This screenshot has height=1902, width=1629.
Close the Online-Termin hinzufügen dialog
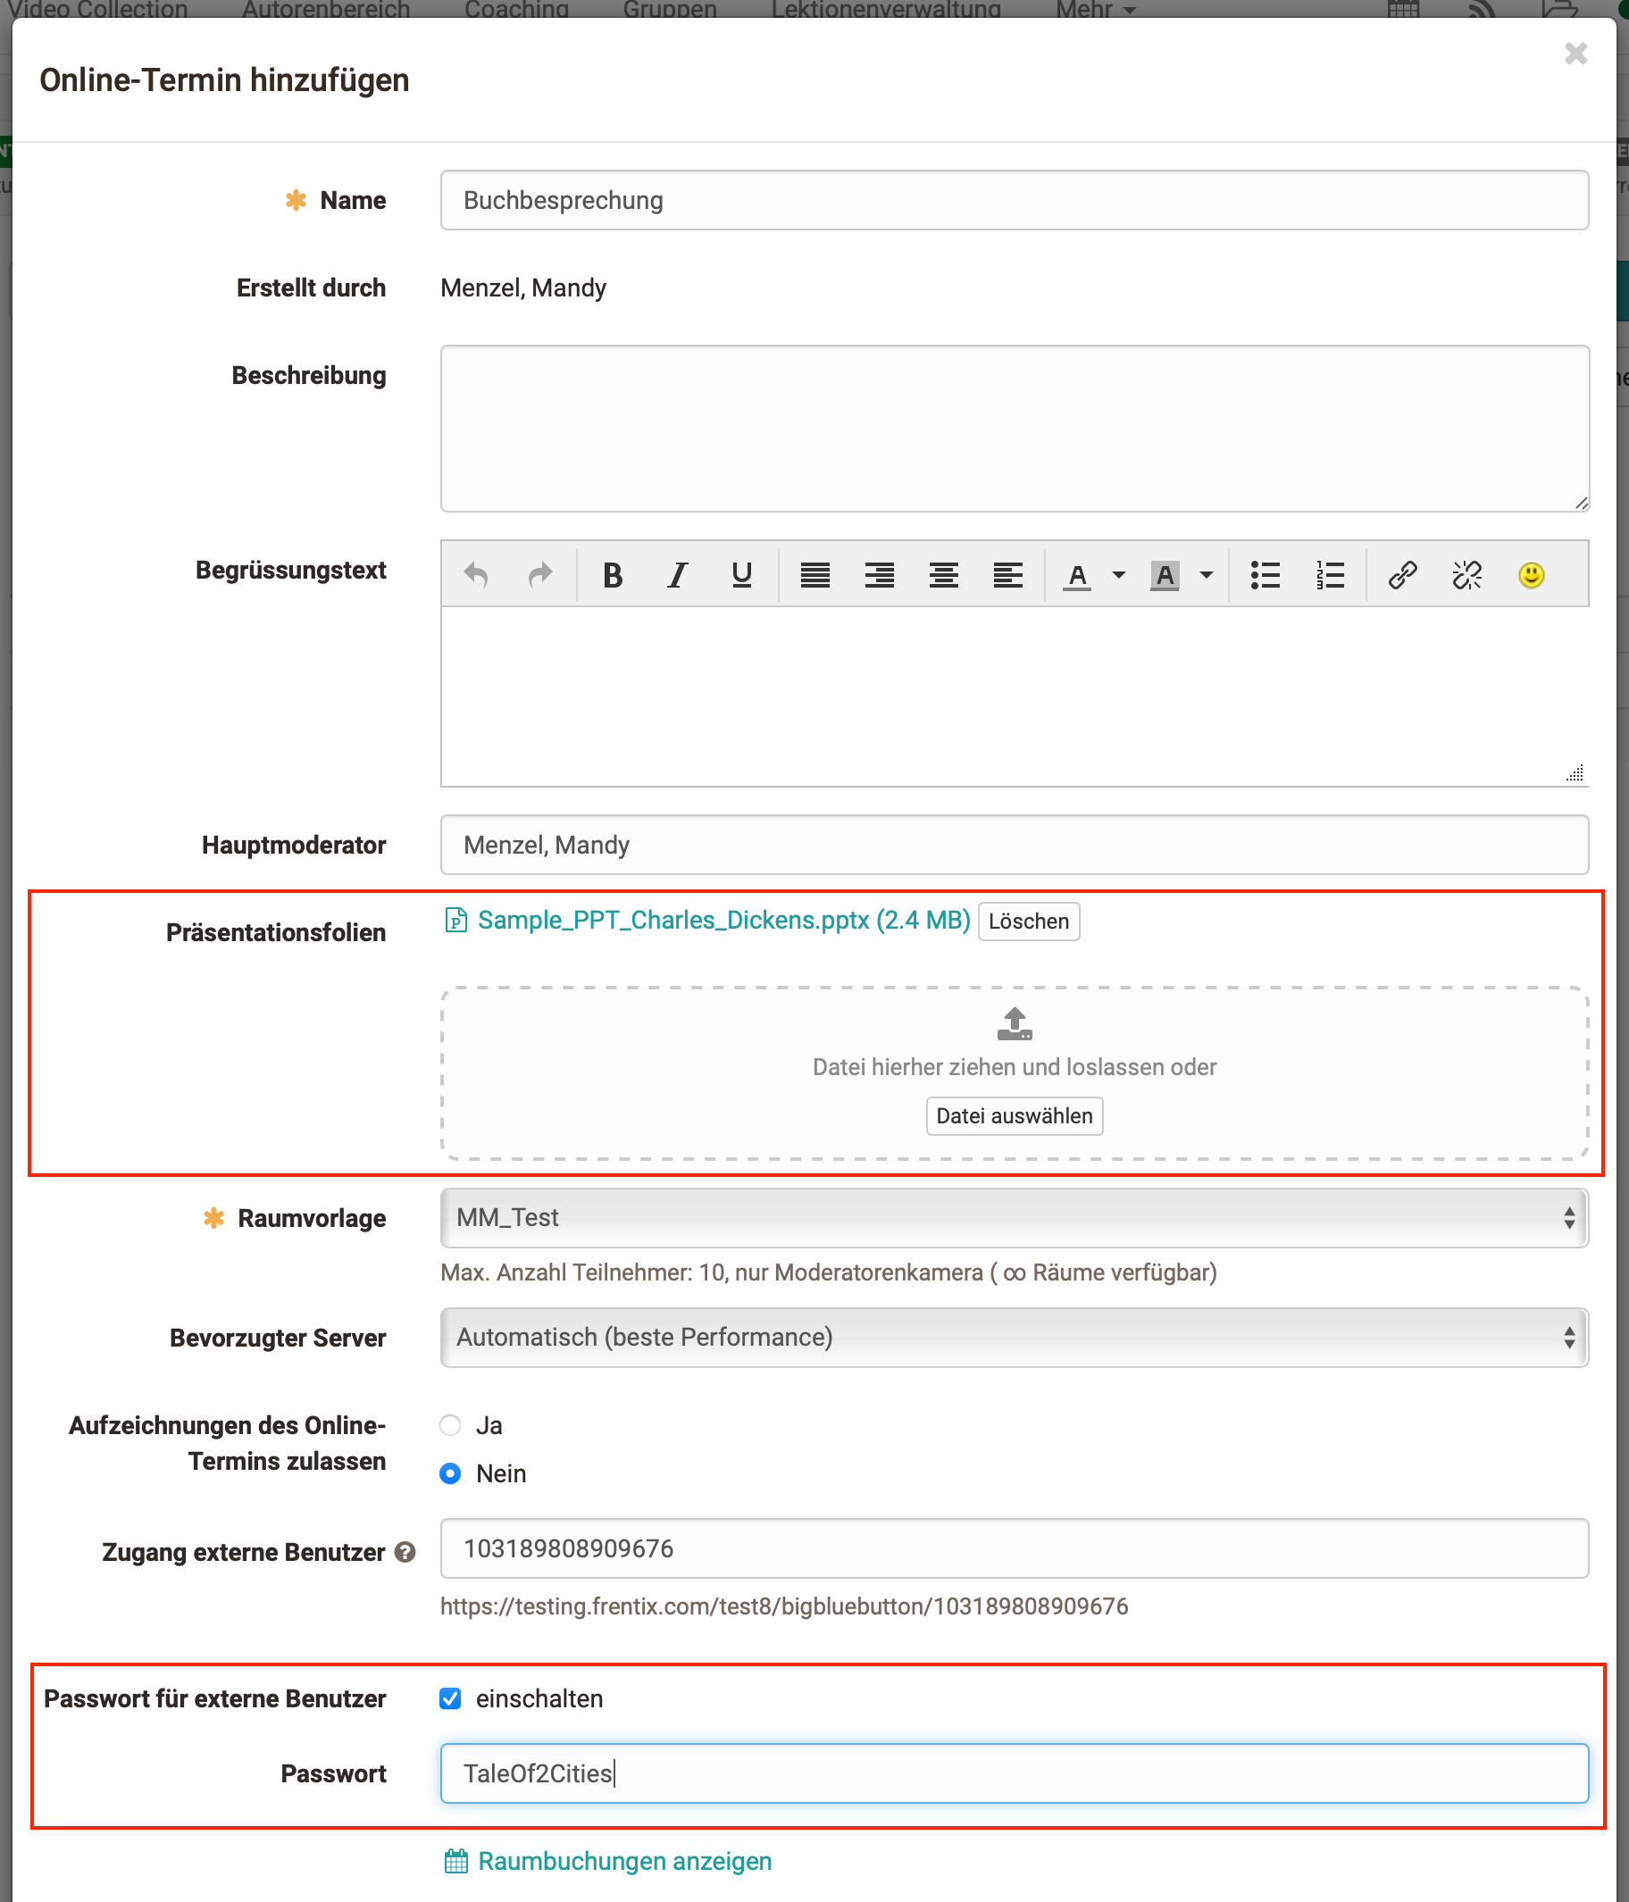point(1575,54)
